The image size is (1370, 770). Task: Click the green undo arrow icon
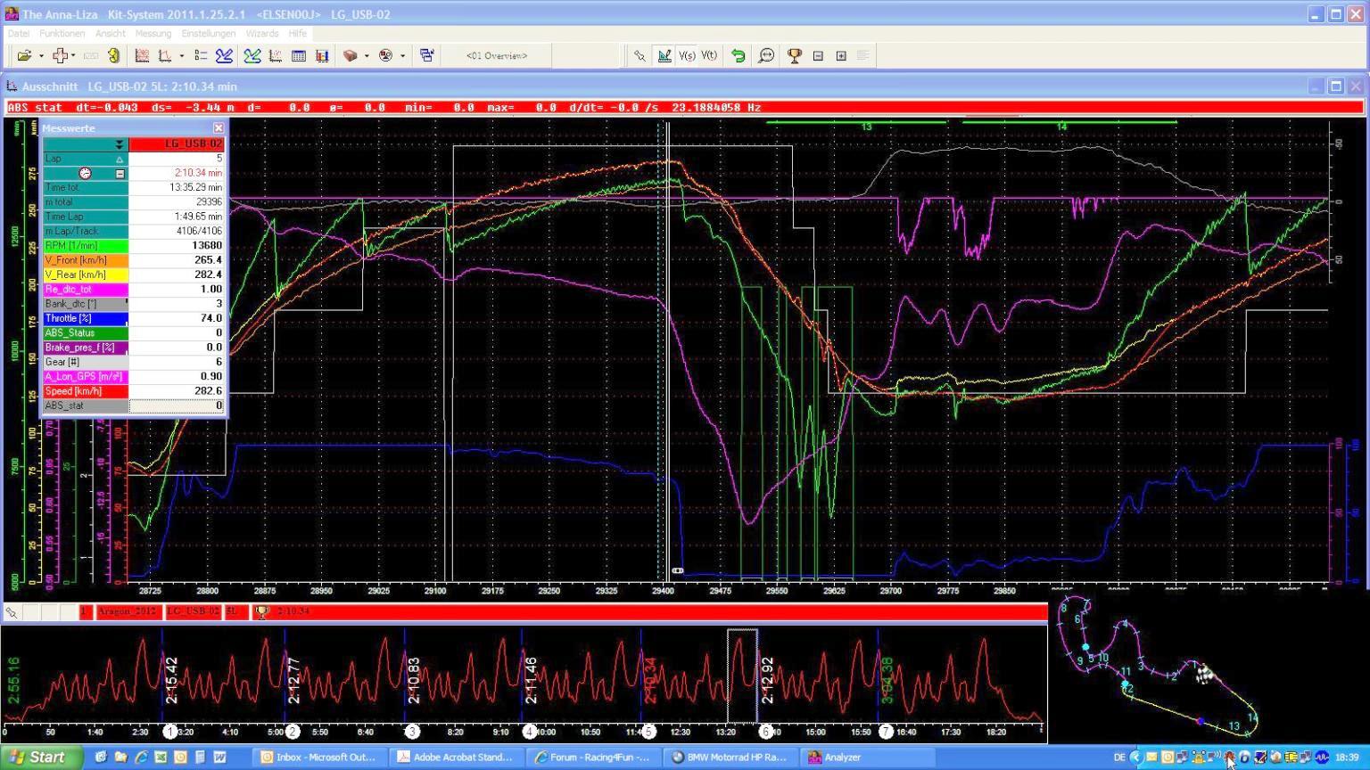[x=738, y=55]
